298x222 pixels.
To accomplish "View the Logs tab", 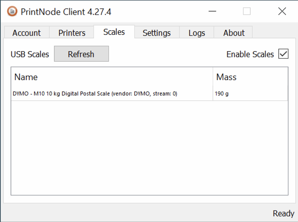I will click(x=197, y=33).
